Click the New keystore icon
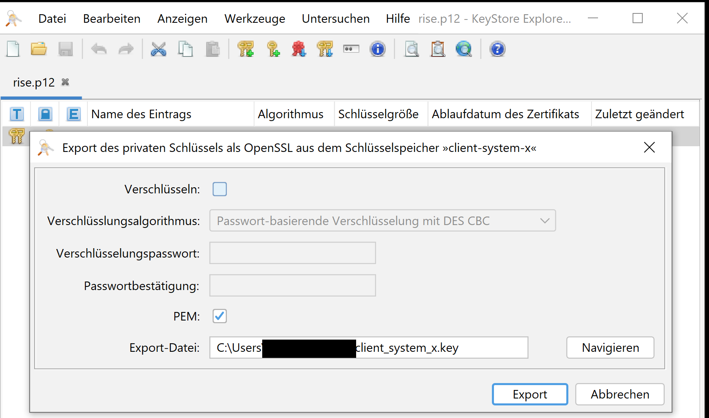Viewport: 709px width, 418px height. point(13,49)
